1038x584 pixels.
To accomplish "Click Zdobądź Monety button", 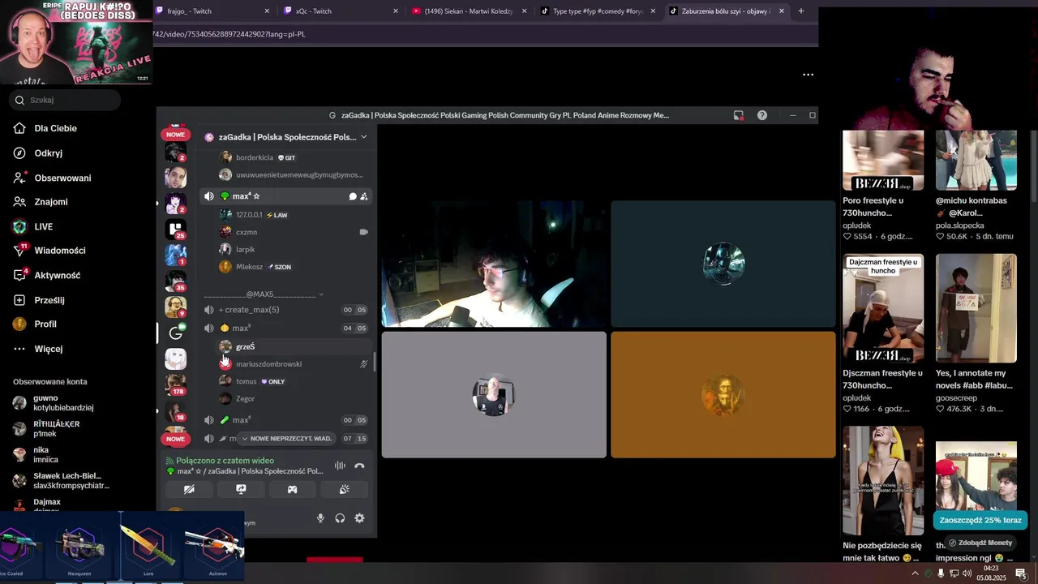I will 980,543.
